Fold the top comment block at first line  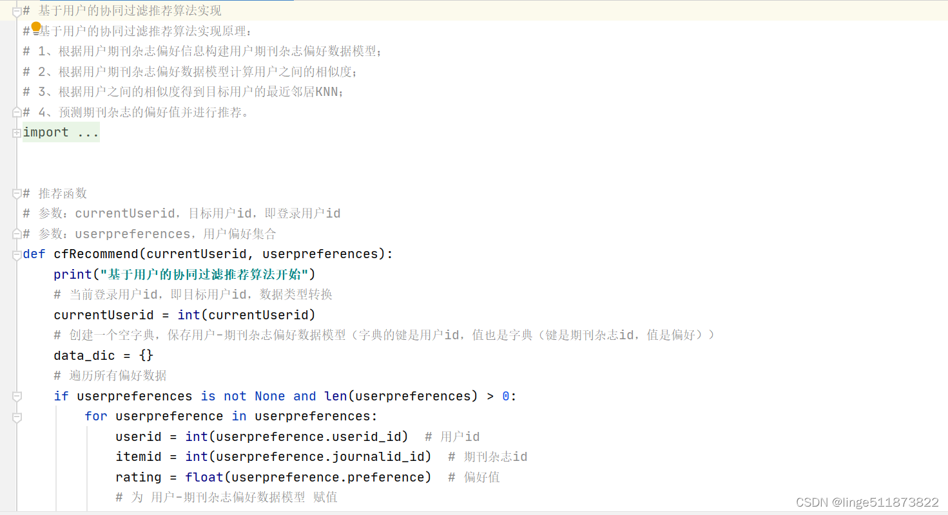[17, 11]
